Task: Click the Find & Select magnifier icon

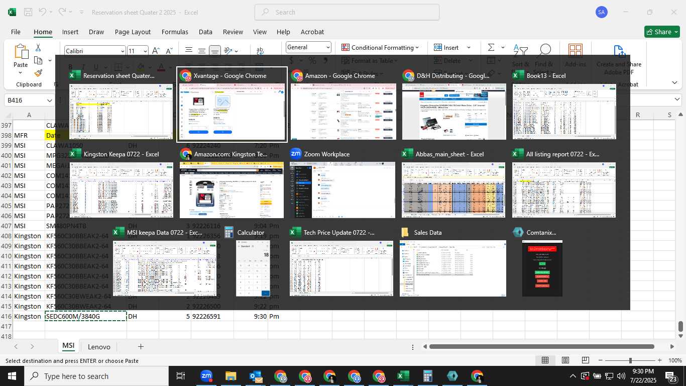Action: click(x=544, y=50)
